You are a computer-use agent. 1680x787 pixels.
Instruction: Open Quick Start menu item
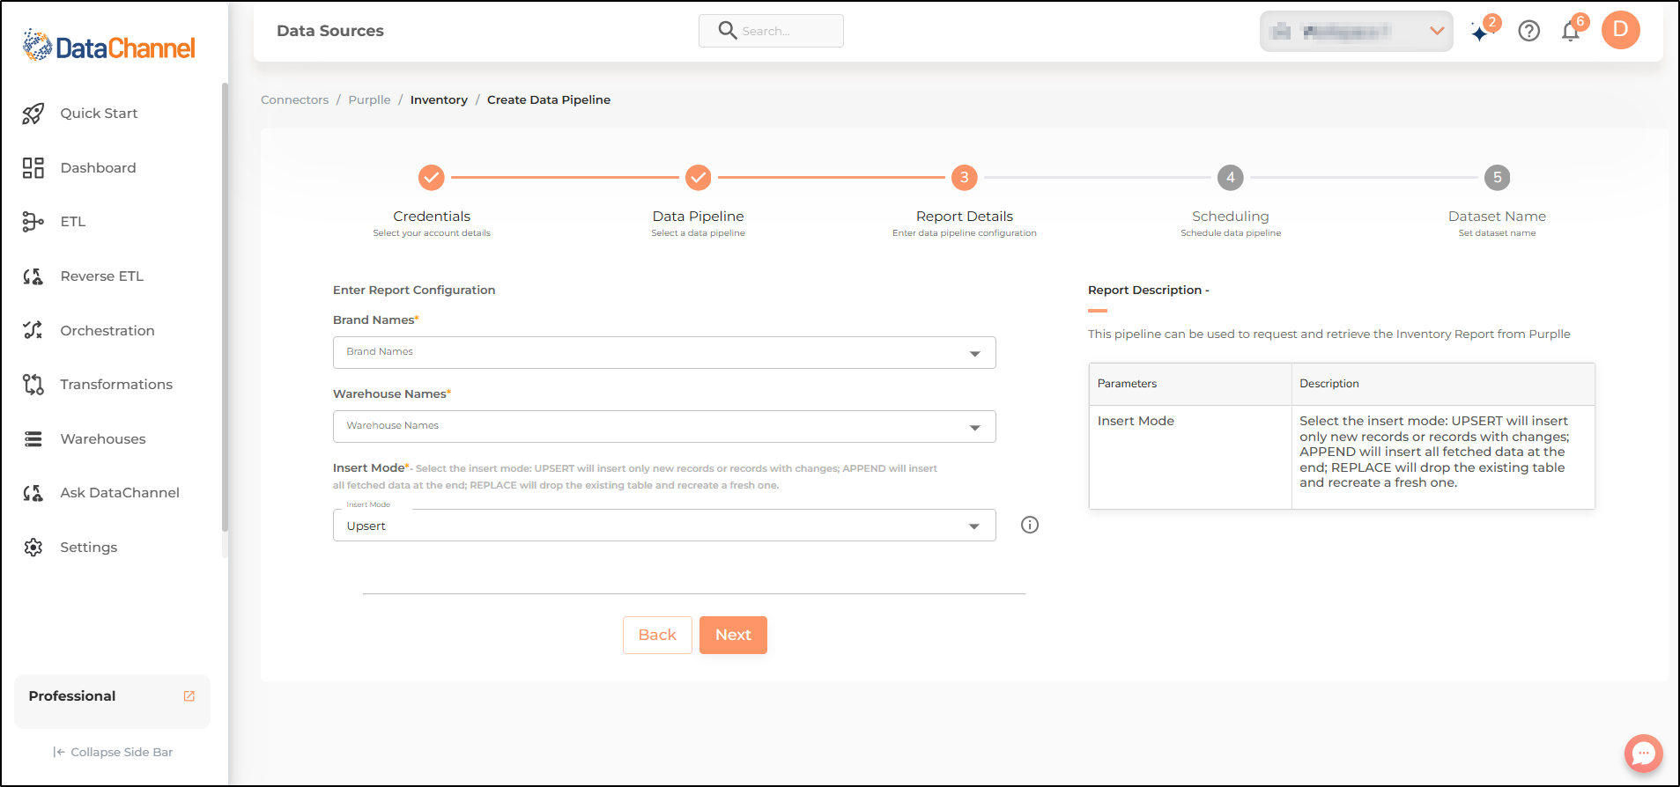pyautogui.click(x=99, y=114)
